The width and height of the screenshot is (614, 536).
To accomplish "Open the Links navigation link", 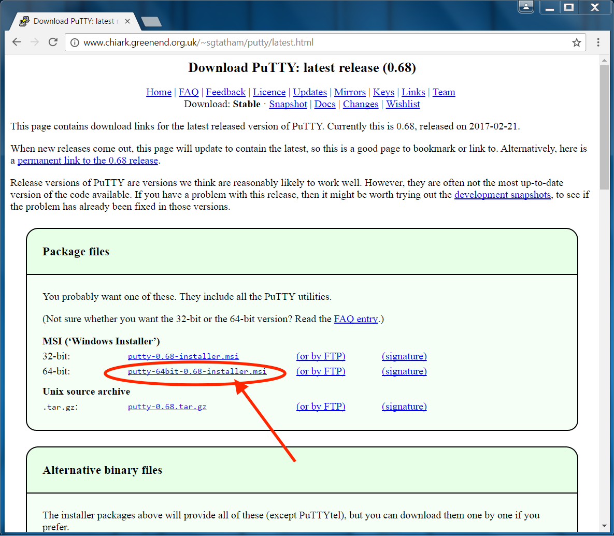I will [413, 92].
